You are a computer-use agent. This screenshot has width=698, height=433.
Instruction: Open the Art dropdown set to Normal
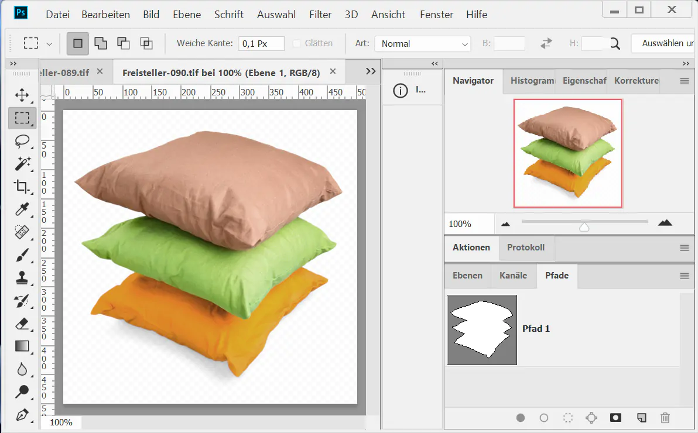(x=422, y=44)
